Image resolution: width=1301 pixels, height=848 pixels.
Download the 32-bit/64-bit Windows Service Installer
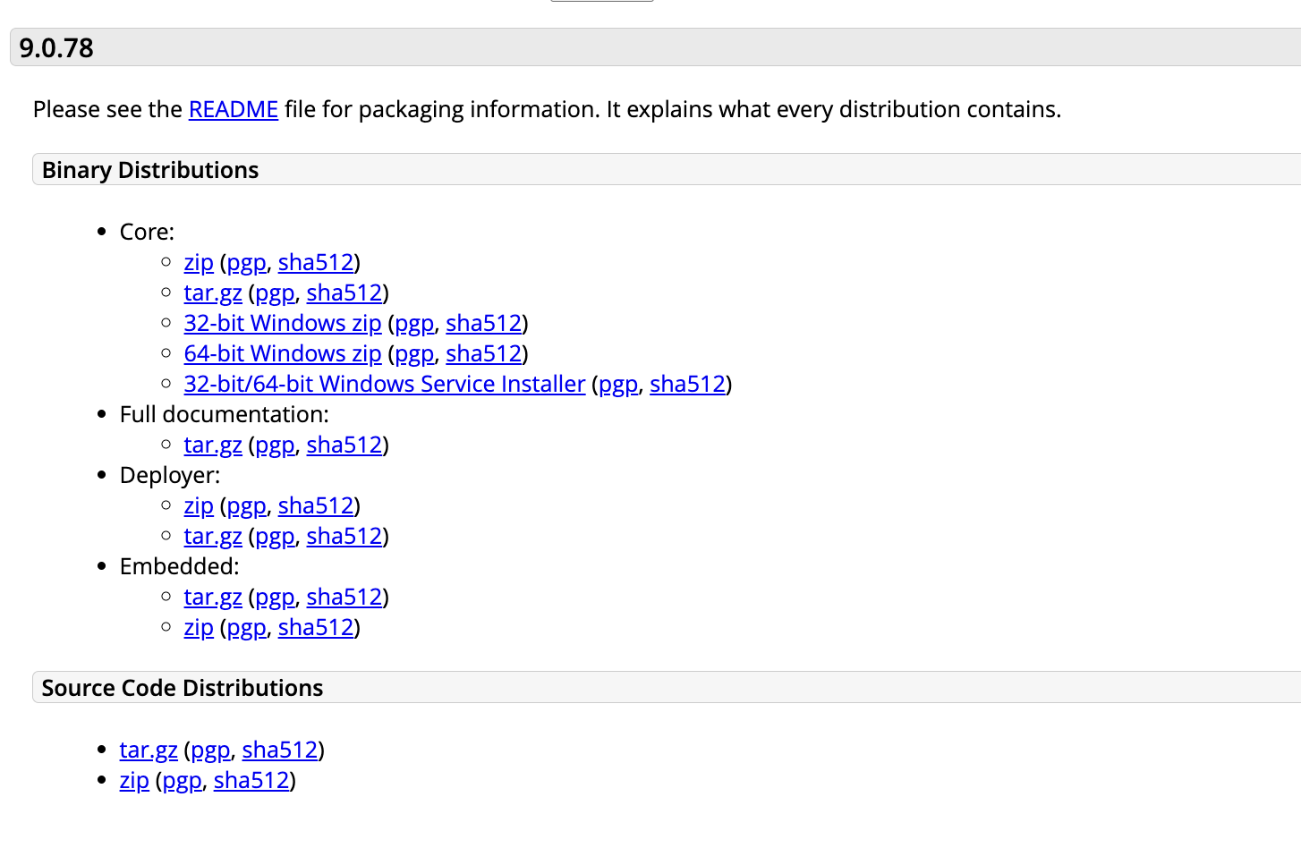[x=385, y=384]
